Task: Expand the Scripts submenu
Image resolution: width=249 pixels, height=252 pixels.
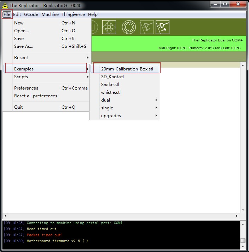Action: pyautogui.click(x=47, y=77)
